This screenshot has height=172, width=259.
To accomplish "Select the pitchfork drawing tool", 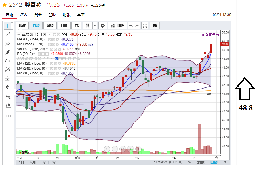I will [x=7, y=44].
